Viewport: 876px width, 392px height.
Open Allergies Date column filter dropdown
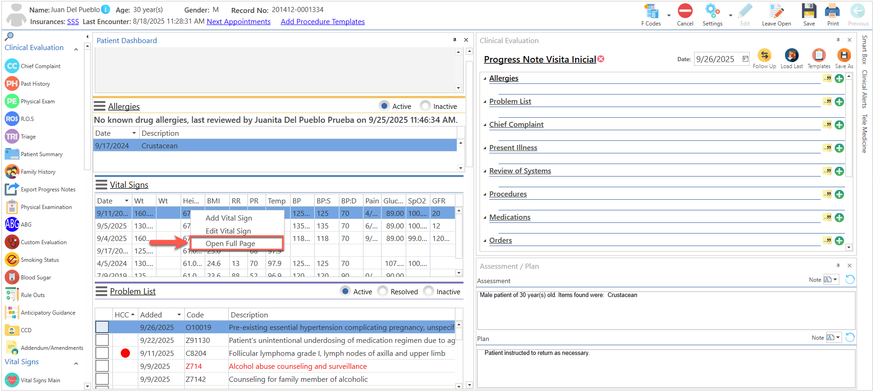(x=134, y=133)
